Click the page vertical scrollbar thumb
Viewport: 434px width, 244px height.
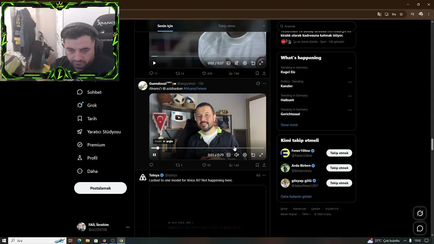432,144
